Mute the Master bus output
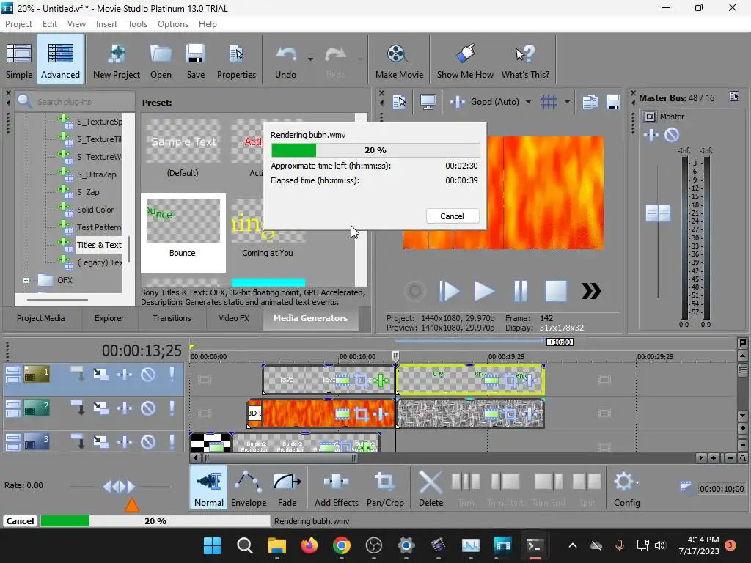The image size is (751, 563). tap(672, 135)
